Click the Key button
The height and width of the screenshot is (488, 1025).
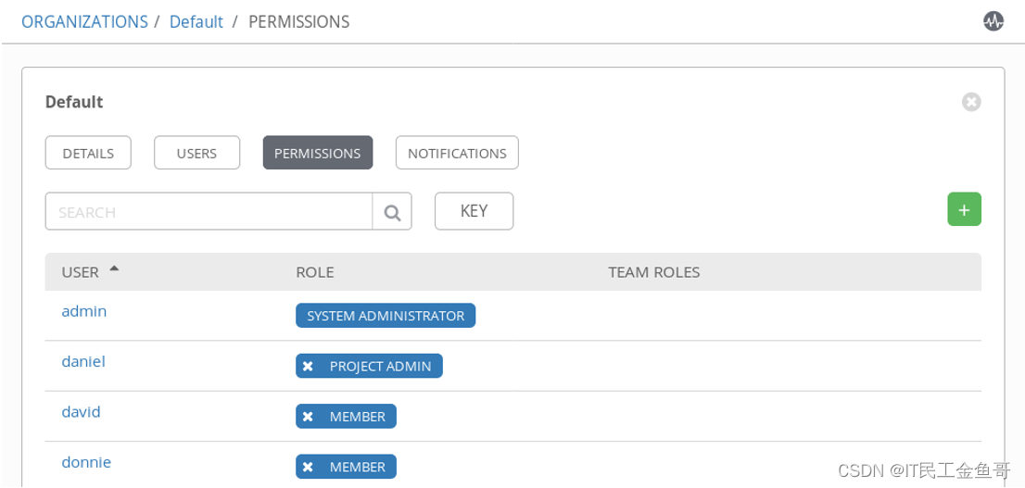coord(474,211)
